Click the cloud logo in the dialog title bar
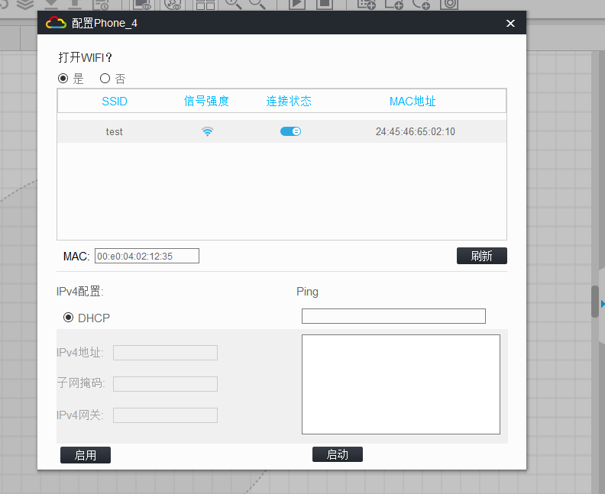 (x=56, y=23)
